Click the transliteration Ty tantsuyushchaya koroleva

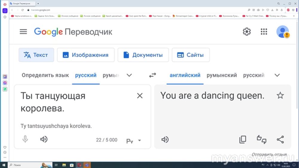coord(56,126)
